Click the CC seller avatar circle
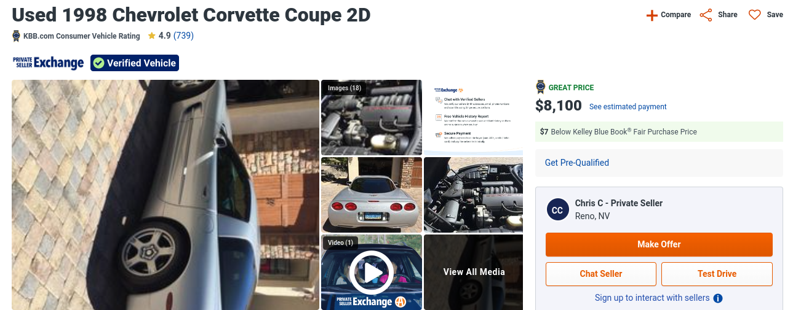The image size is (801, 310). pyautogui.click(x=557, y=210)
